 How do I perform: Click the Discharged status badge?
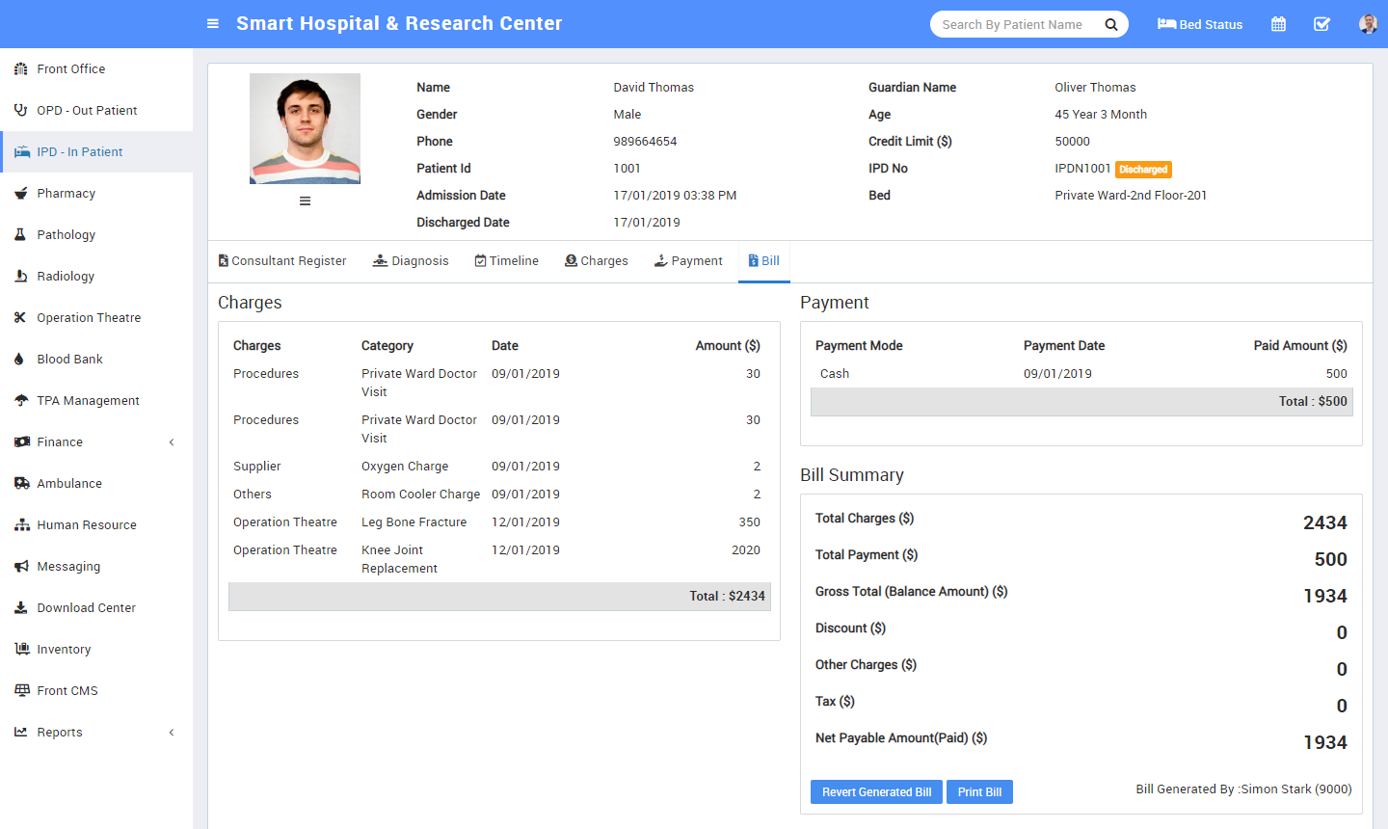[1143, 170]
